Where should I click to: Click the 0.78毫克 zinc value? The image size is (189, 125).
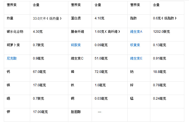click(159, 85)
